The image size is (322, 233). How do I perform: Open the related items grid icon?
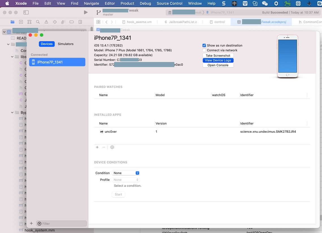[x=98, y=22]
